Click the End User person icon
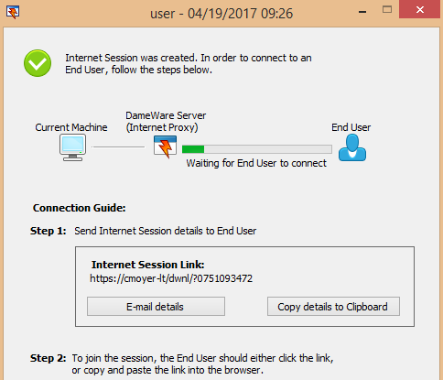Viewport: 443px width, 380px height. 352,147
